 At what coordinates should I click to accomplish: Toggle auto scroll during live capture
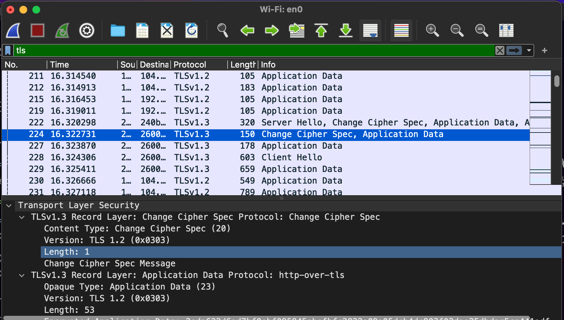coord(370,31)
